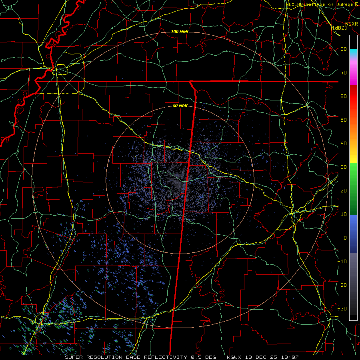
Task: Click the 40 value on the color scale
Action: coord(344,144)
